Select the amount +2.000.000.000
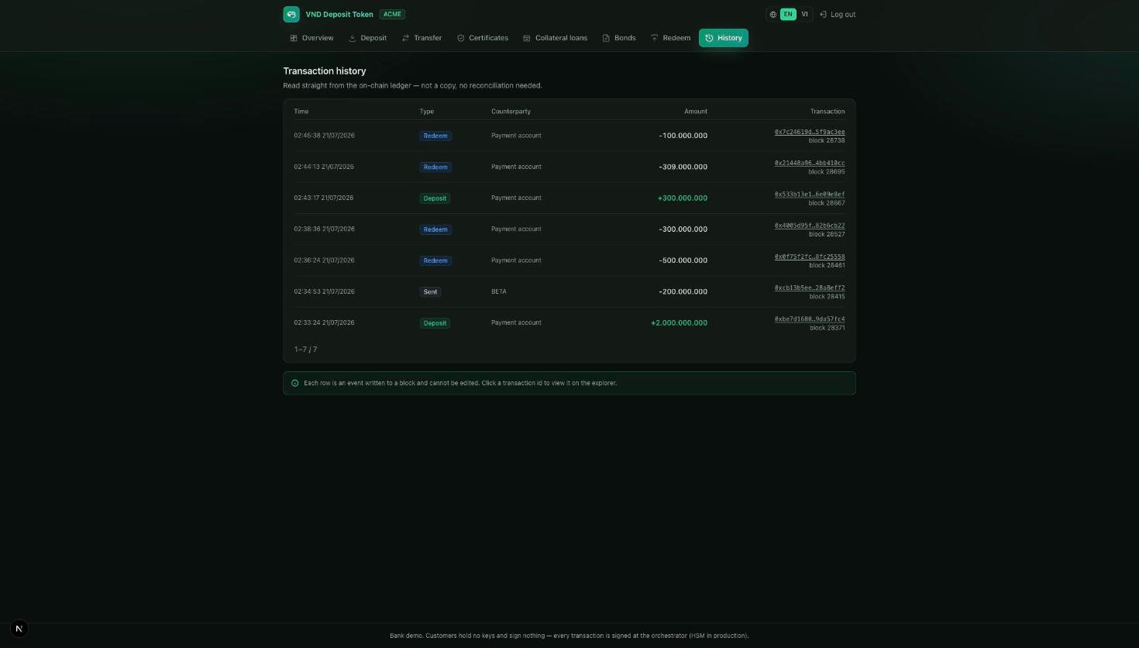 [680, 322]
